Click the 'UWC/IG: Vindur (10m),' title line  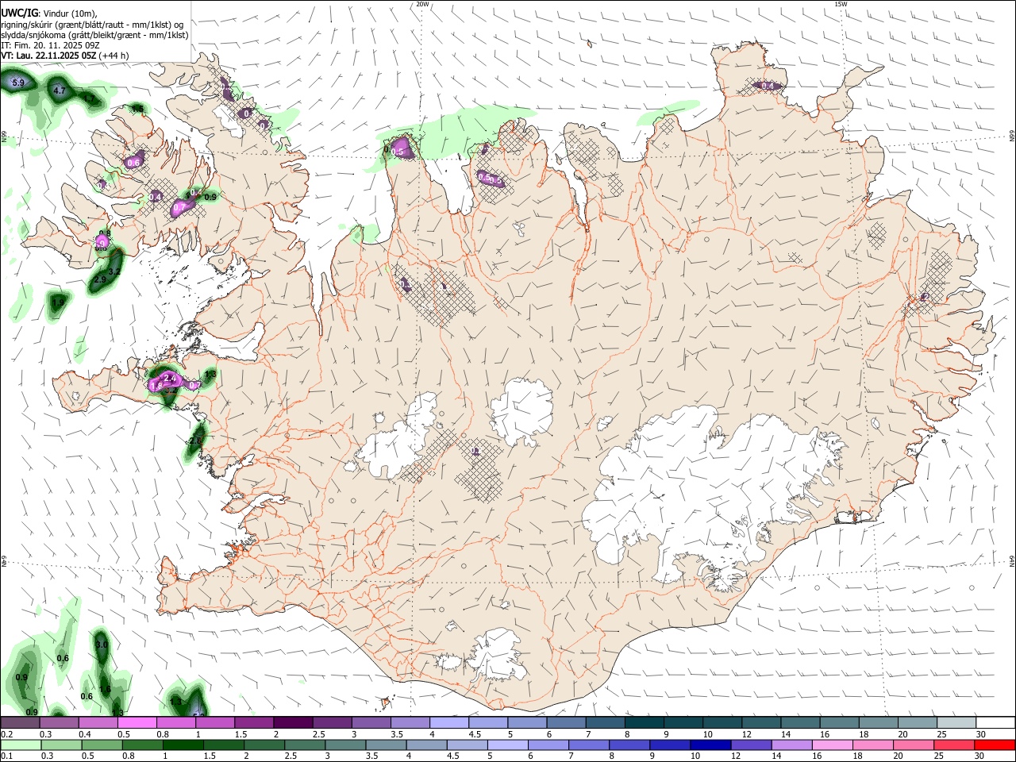click(x=48, y=13)
